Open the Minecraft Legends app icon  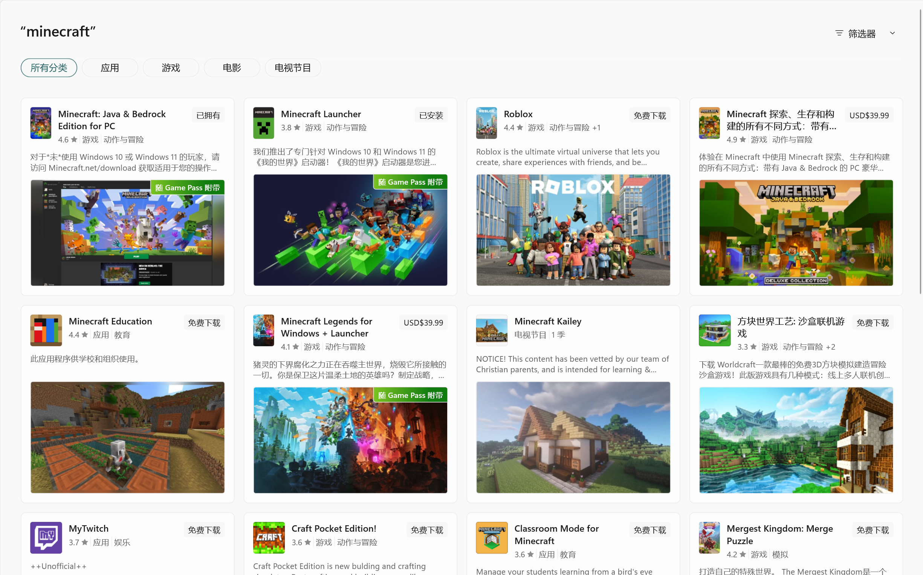click(x=263, y=330)
